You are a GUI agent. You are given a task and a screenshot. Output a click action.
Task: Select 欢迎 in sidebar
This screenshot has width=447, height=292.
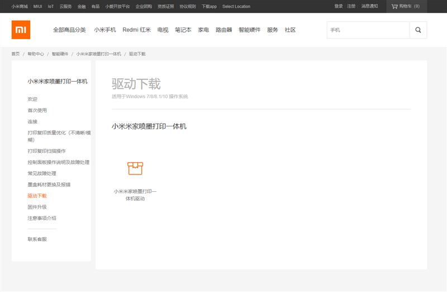pos(32,99)
